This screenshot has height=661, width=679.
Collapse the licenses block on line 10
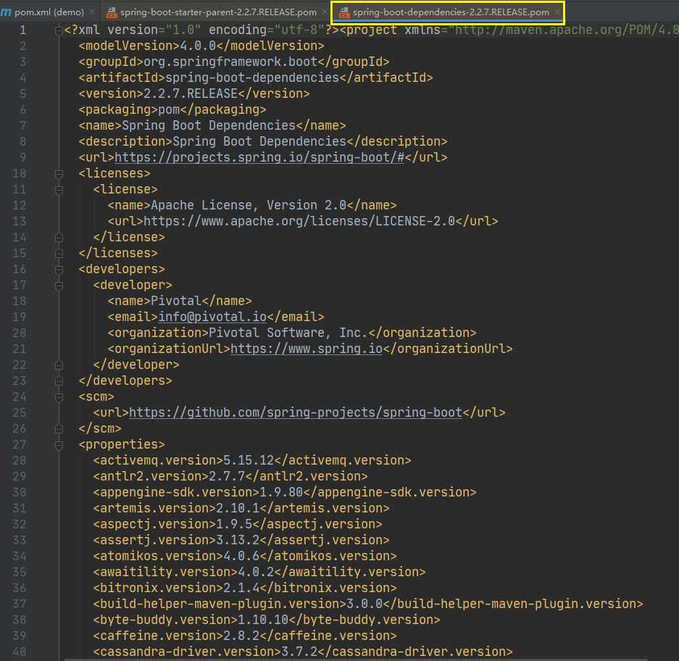coord(59,174)
